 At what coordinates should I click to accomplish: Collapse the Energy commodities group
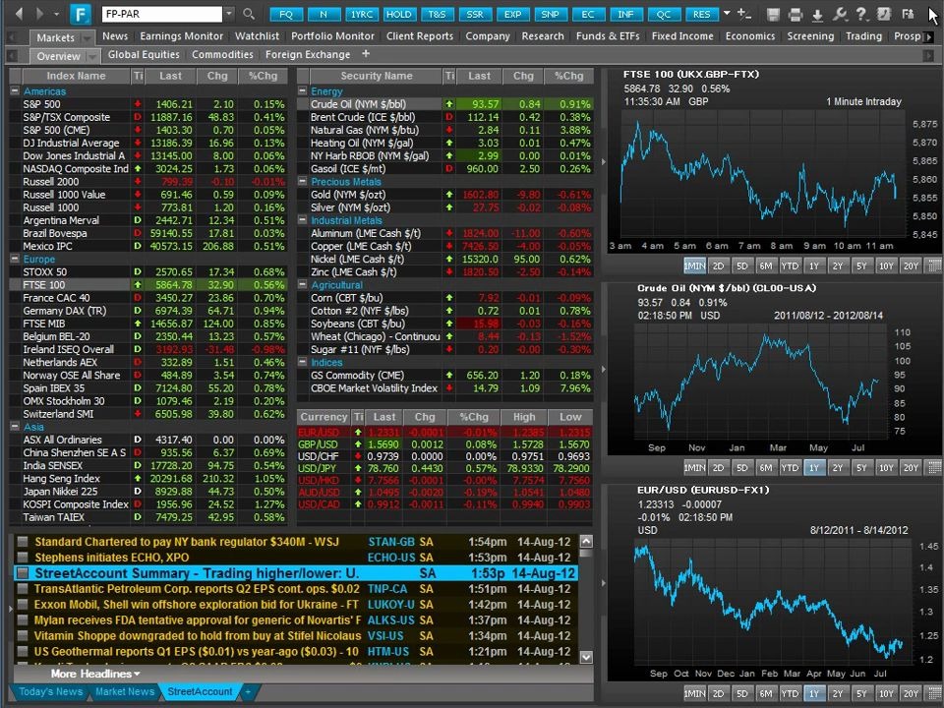pos(303,90)
